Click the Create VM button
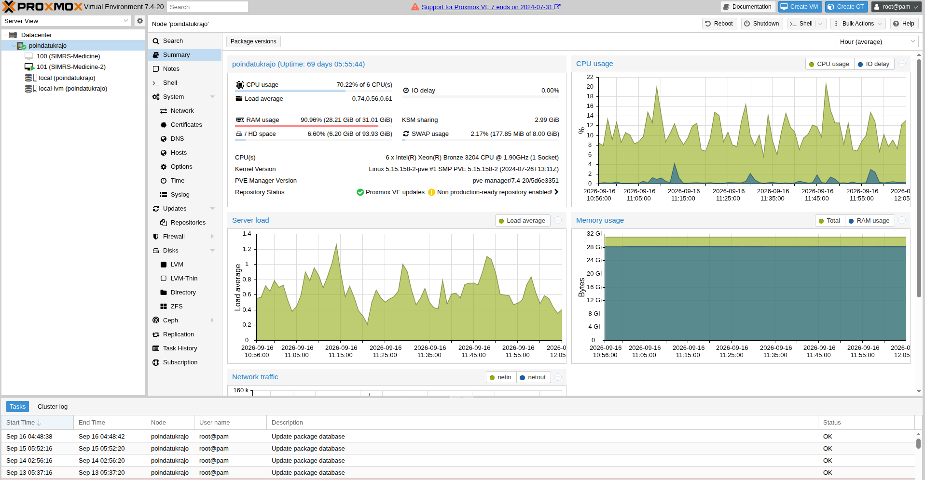 (x=800, y=7)
